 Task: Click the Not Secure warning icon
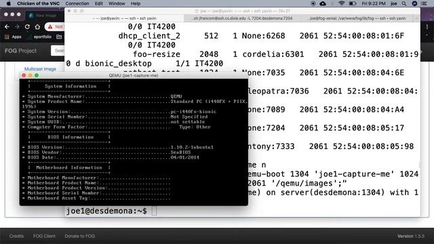(50, 27)
